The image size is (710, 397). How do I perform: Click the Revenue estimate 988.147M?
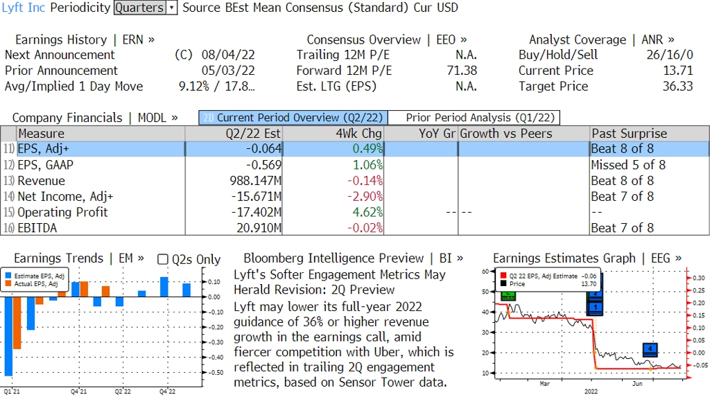255,181
